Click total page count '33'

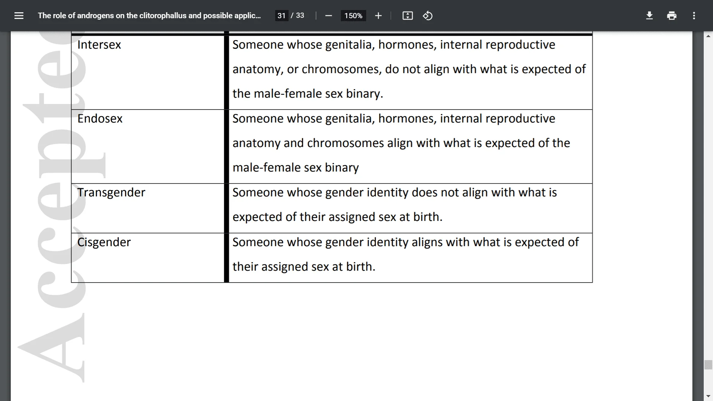[300, 16]
